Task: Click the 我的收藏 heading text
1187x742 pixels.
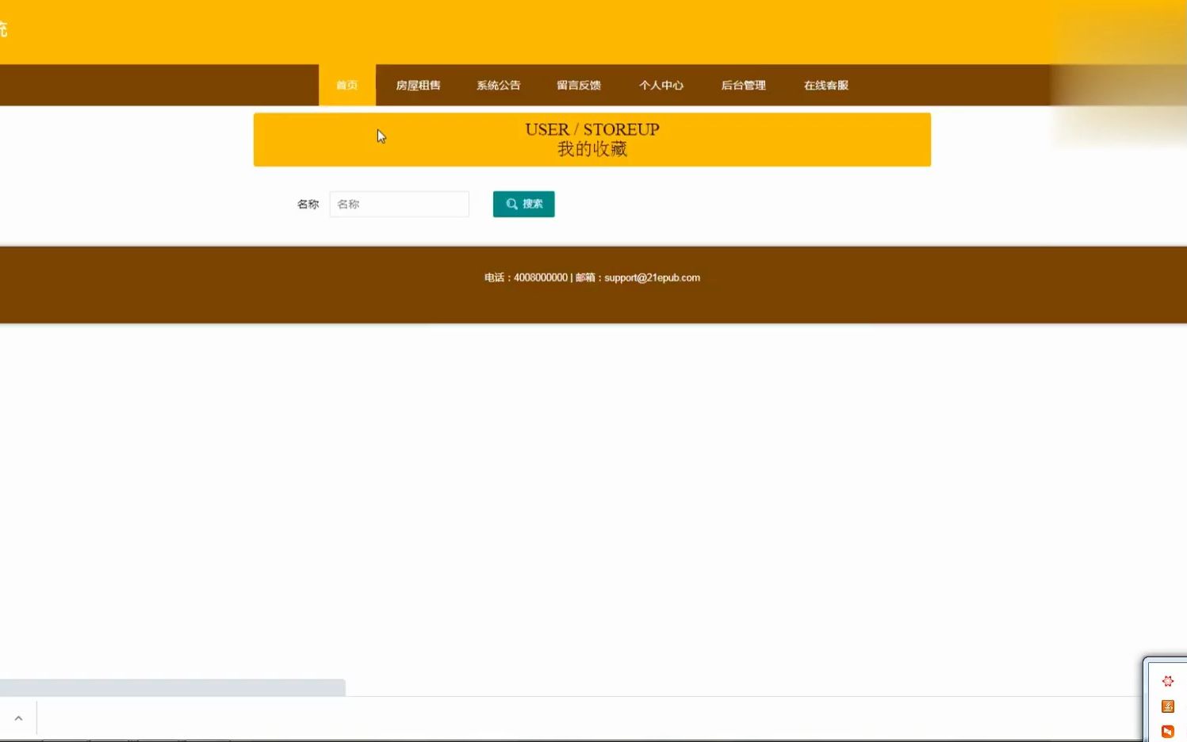Action: tap(592, 149)
